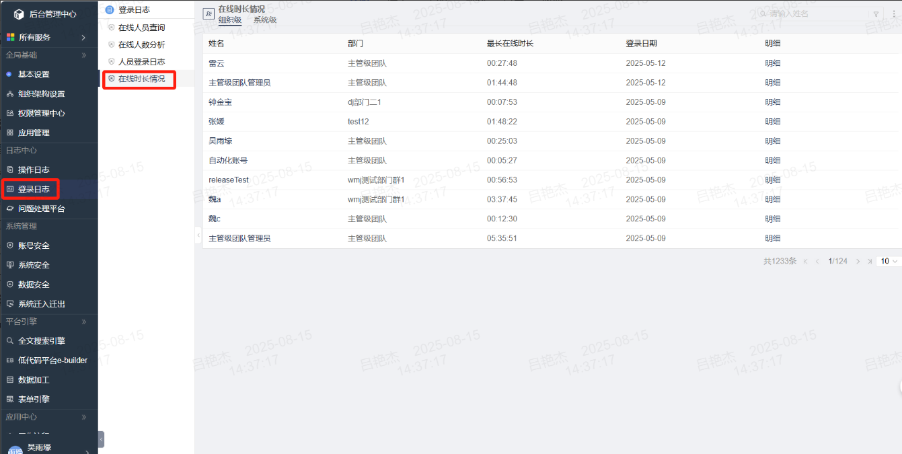Open the page size dropdown showing 10
The image size is (902, 454).
(x=889, y=262)
